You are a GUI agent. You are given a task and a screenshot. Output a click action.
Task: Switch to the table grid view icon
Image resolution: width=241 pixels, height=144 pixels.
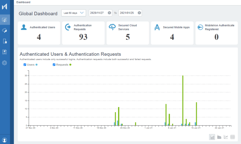pos(233,137)
